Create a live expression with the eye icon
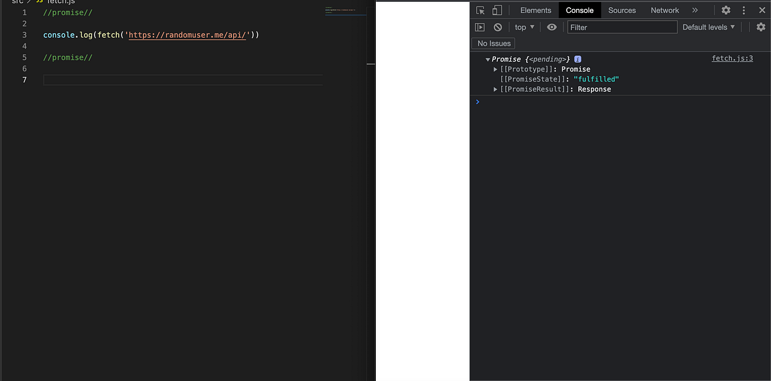This screenshot has width=771, height=381. 552,27
